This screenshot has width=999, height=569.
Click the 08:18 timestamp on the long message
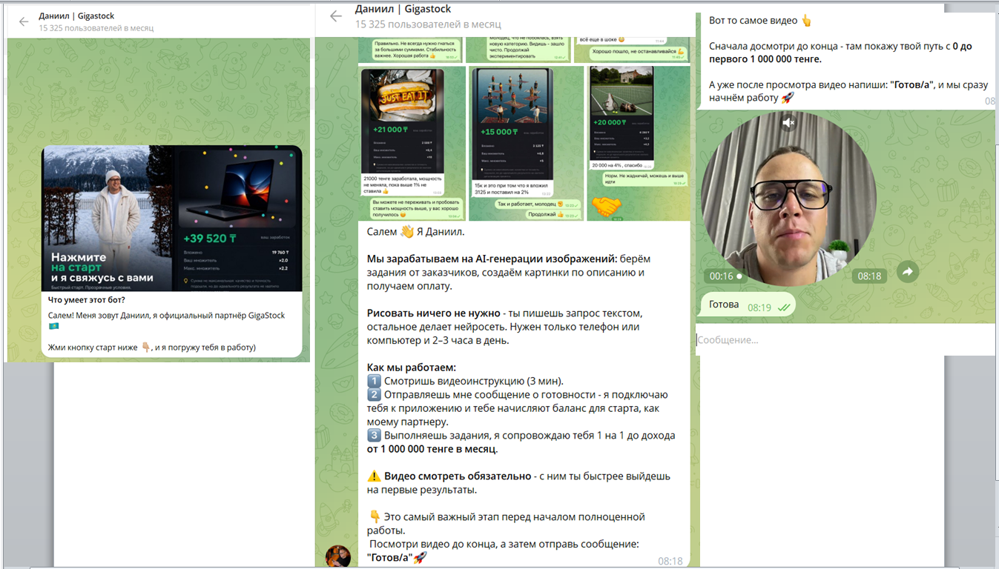pyautogui.click(x=670, y=562)
